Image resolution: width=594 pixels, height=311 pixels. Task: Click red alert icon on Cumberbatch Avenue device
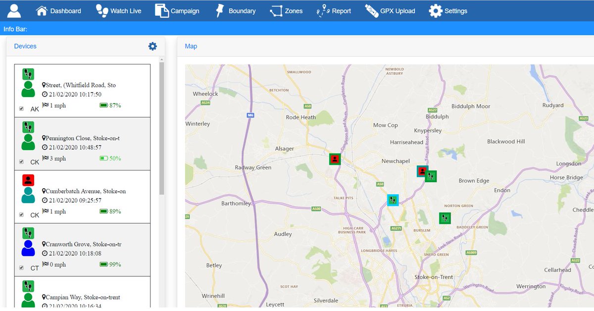click(28, 180)
